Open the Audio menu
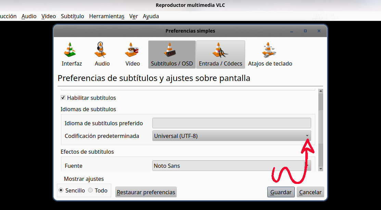 (29, 16)
